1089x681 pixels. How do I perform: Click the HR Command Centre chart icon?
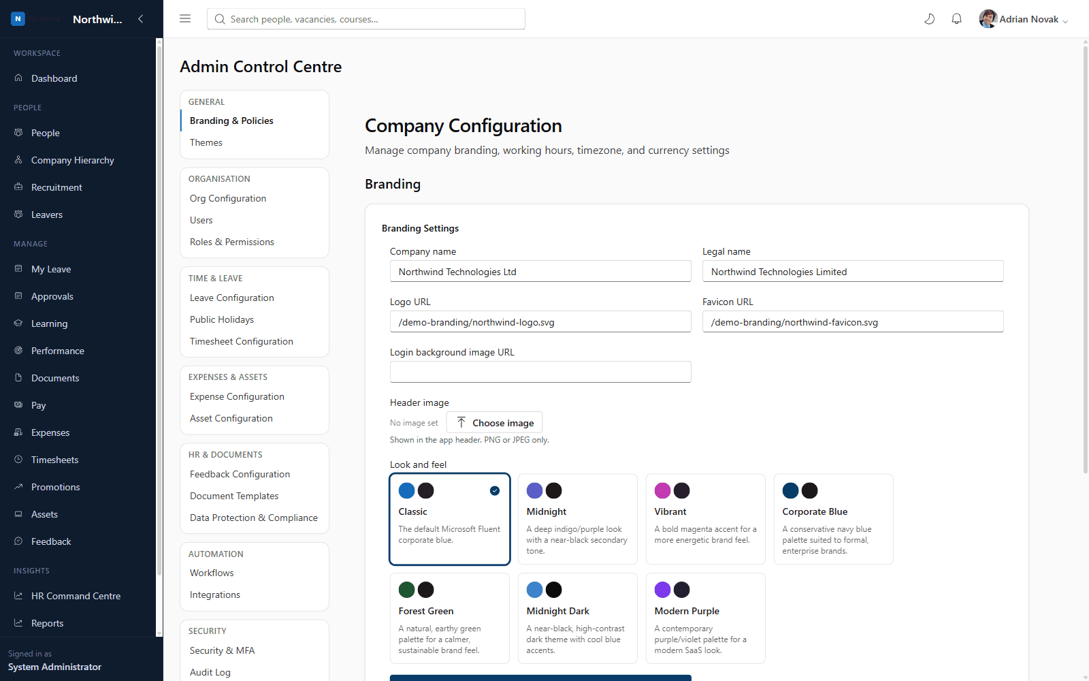pos(18,596)
